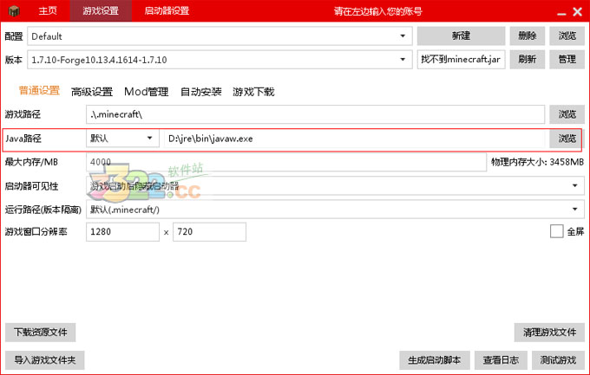This screenshot has height=375, width=590.
Task: Click the 生成启动脚本 button
Action: [435, 360]
